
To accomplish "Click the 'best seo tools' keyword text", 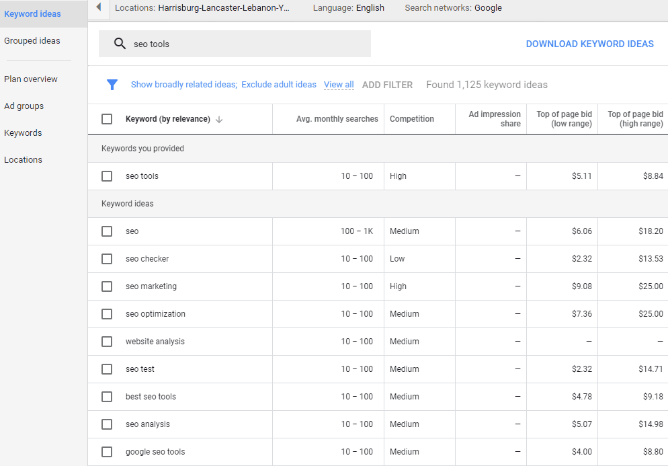I will tap(151, 397).
